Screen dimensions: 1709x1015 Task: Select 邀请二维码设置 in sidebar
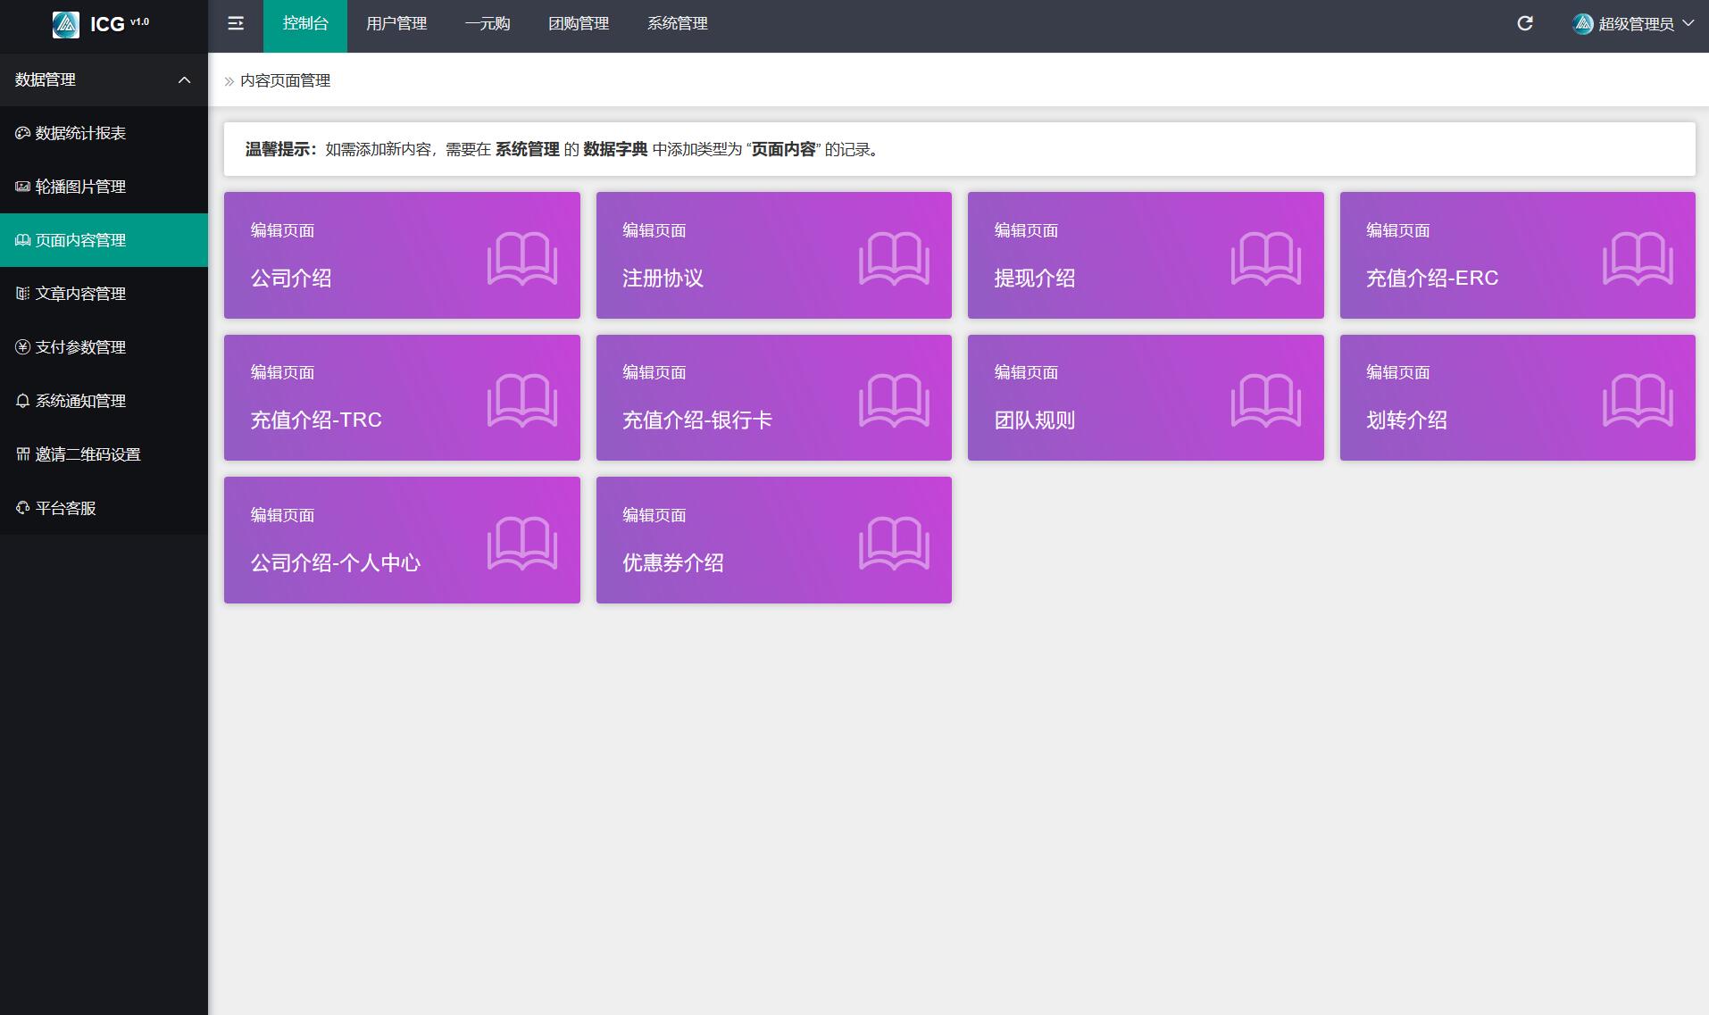pos(104,454)
